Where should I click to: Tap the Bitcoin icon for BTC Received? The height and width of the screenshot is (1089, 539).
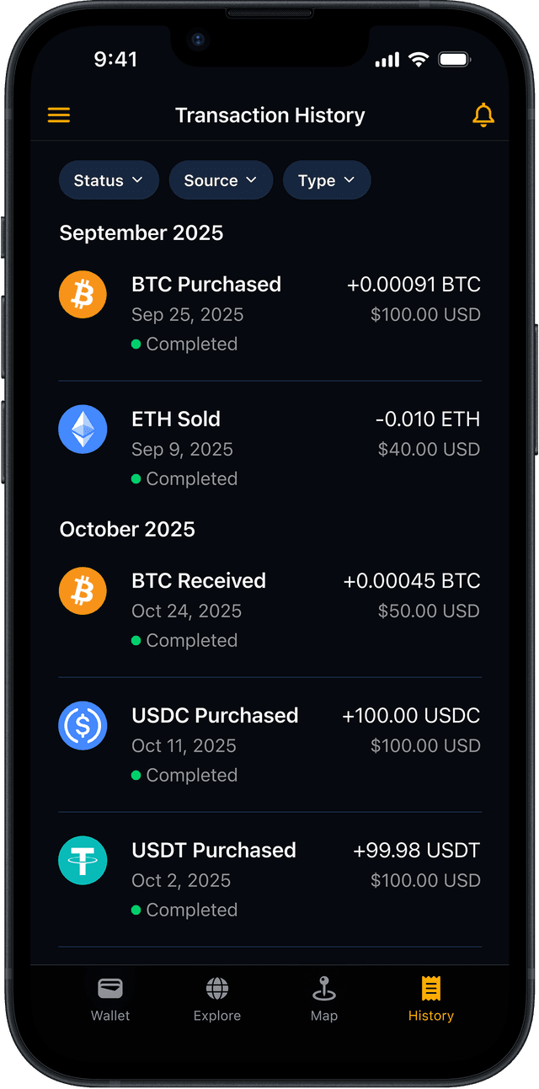tap(83, 591)
